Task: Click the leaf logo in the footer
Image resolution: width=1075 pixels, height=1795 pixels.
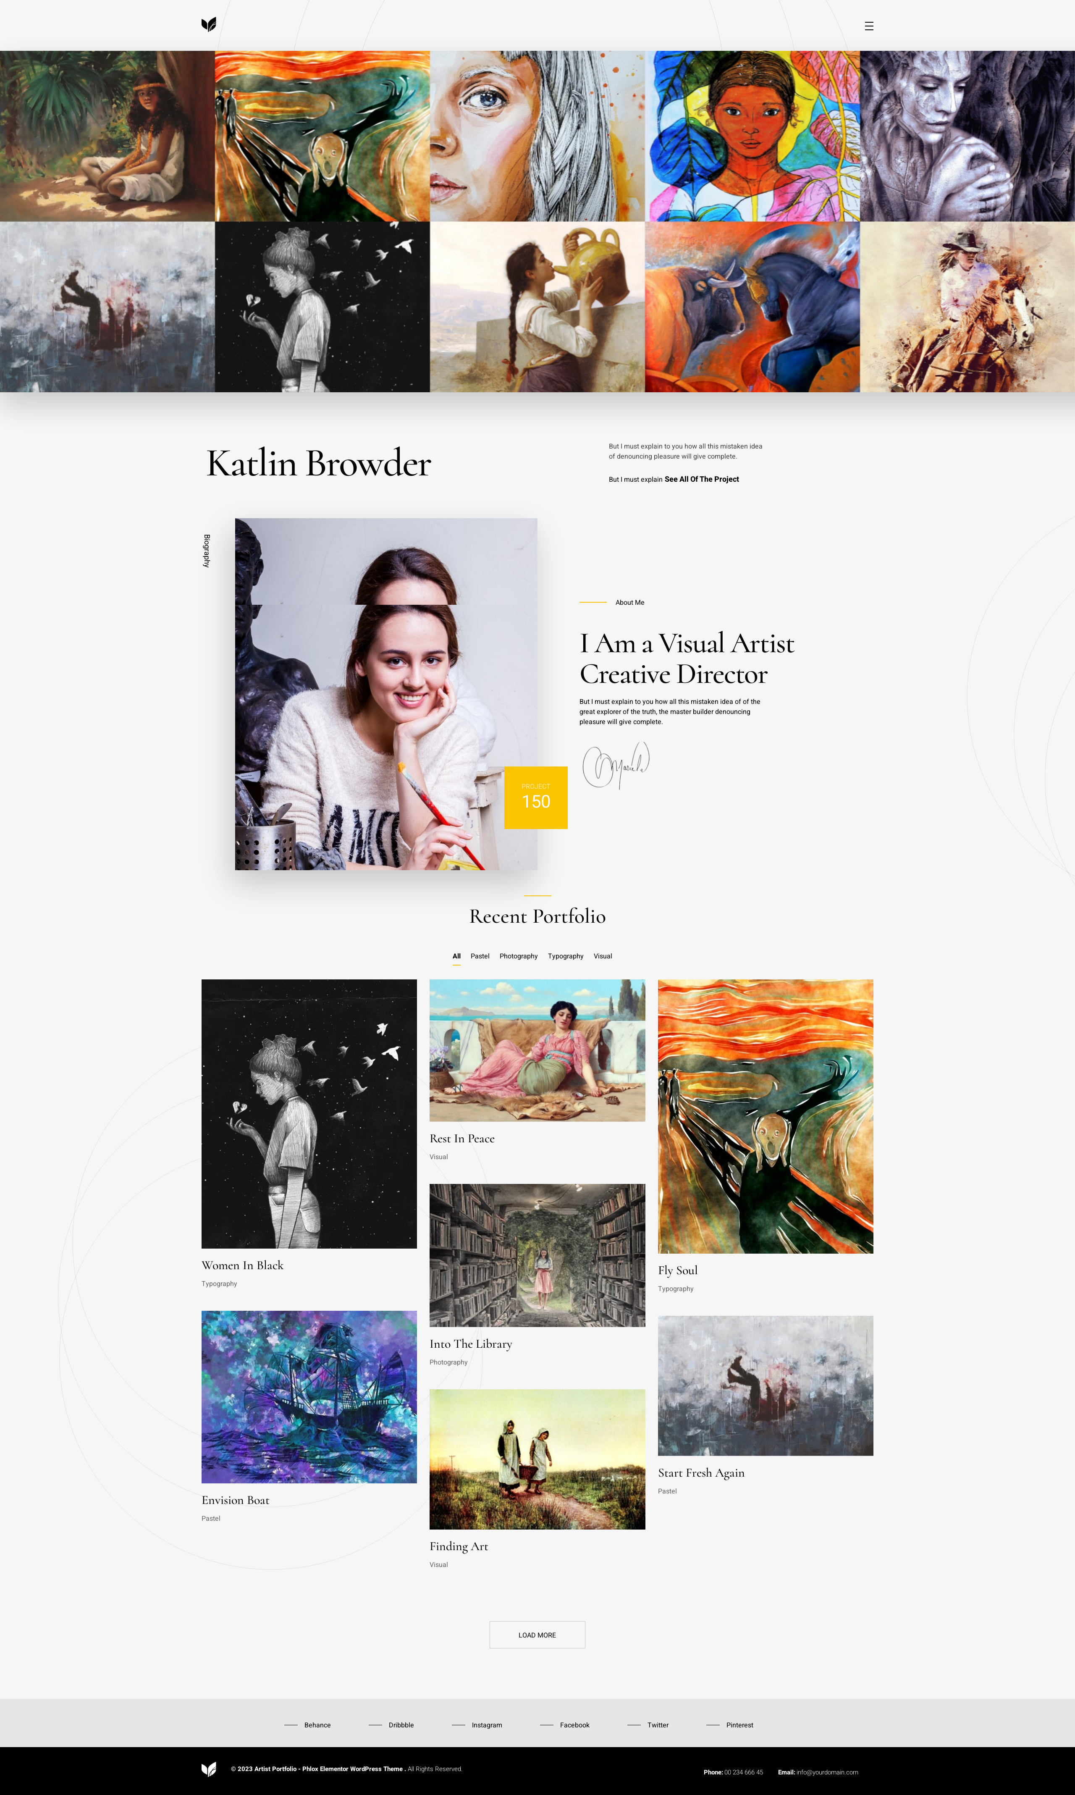Action: pos(209,1769)
